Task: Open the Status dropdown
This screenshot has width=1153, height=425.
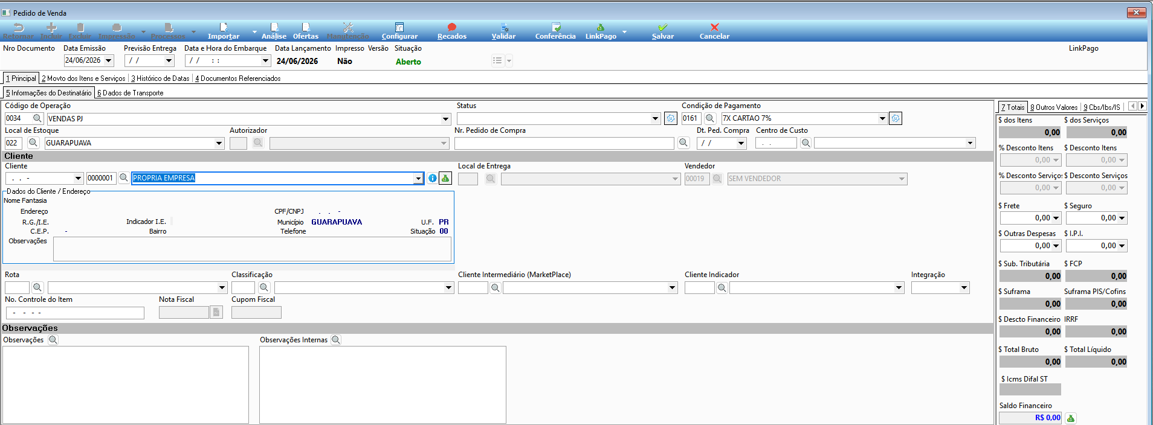Action: pyautogui.click(x=655, y=119)
